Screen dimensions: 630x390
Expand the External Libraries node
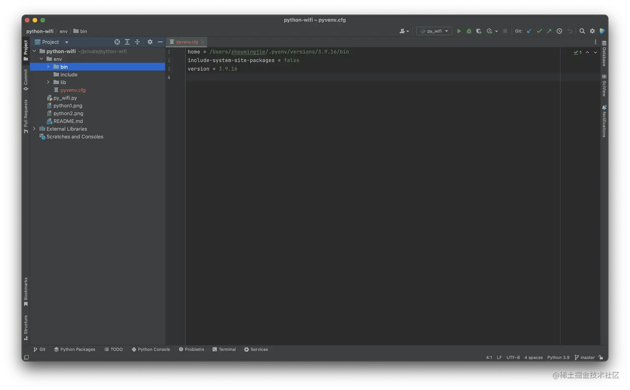click(35, 129)
